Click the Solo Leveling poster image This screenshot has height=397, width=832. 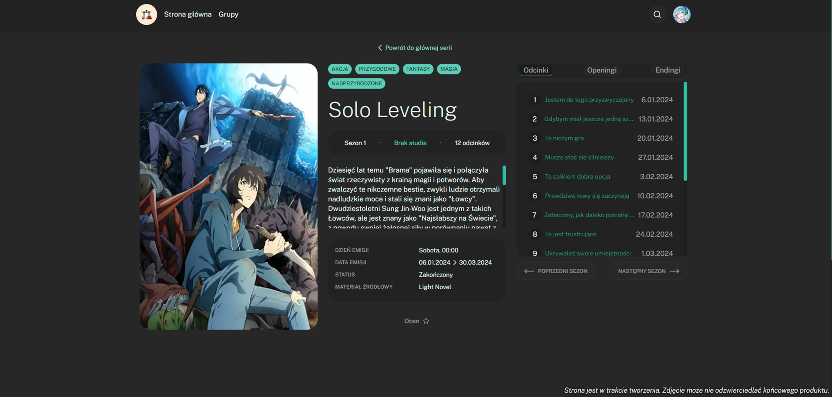[228, 196]
